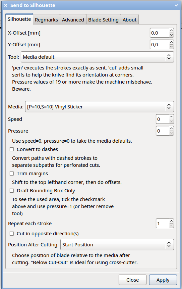Tick the Trim margins checkbox
Image resolution: width=182 pixels, height=289 pixels.
click(x=12, y=174)
